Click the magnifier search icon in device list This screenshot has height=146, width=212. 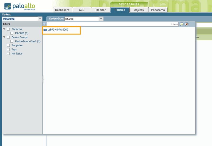point(45,24)
